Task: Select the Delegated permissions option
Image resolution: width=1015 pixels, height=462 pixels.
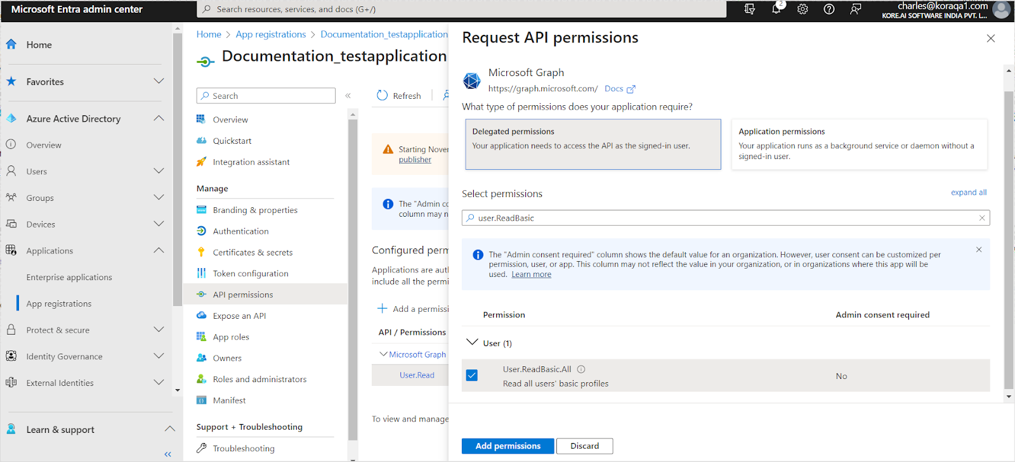Action: [x=593, y=144]
